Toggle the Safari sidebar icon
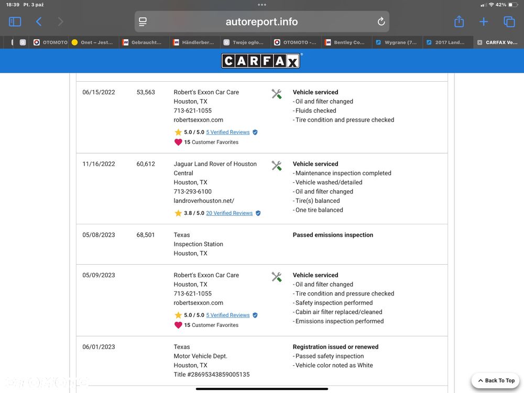Viewport: 524px width, 393px height. pyautogui.click(x=15, y=21)
